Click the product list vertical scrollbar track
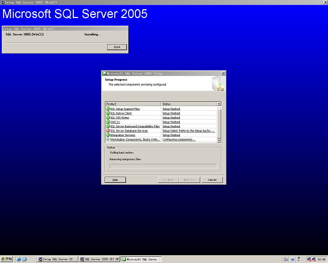 (x=219, y=122)
